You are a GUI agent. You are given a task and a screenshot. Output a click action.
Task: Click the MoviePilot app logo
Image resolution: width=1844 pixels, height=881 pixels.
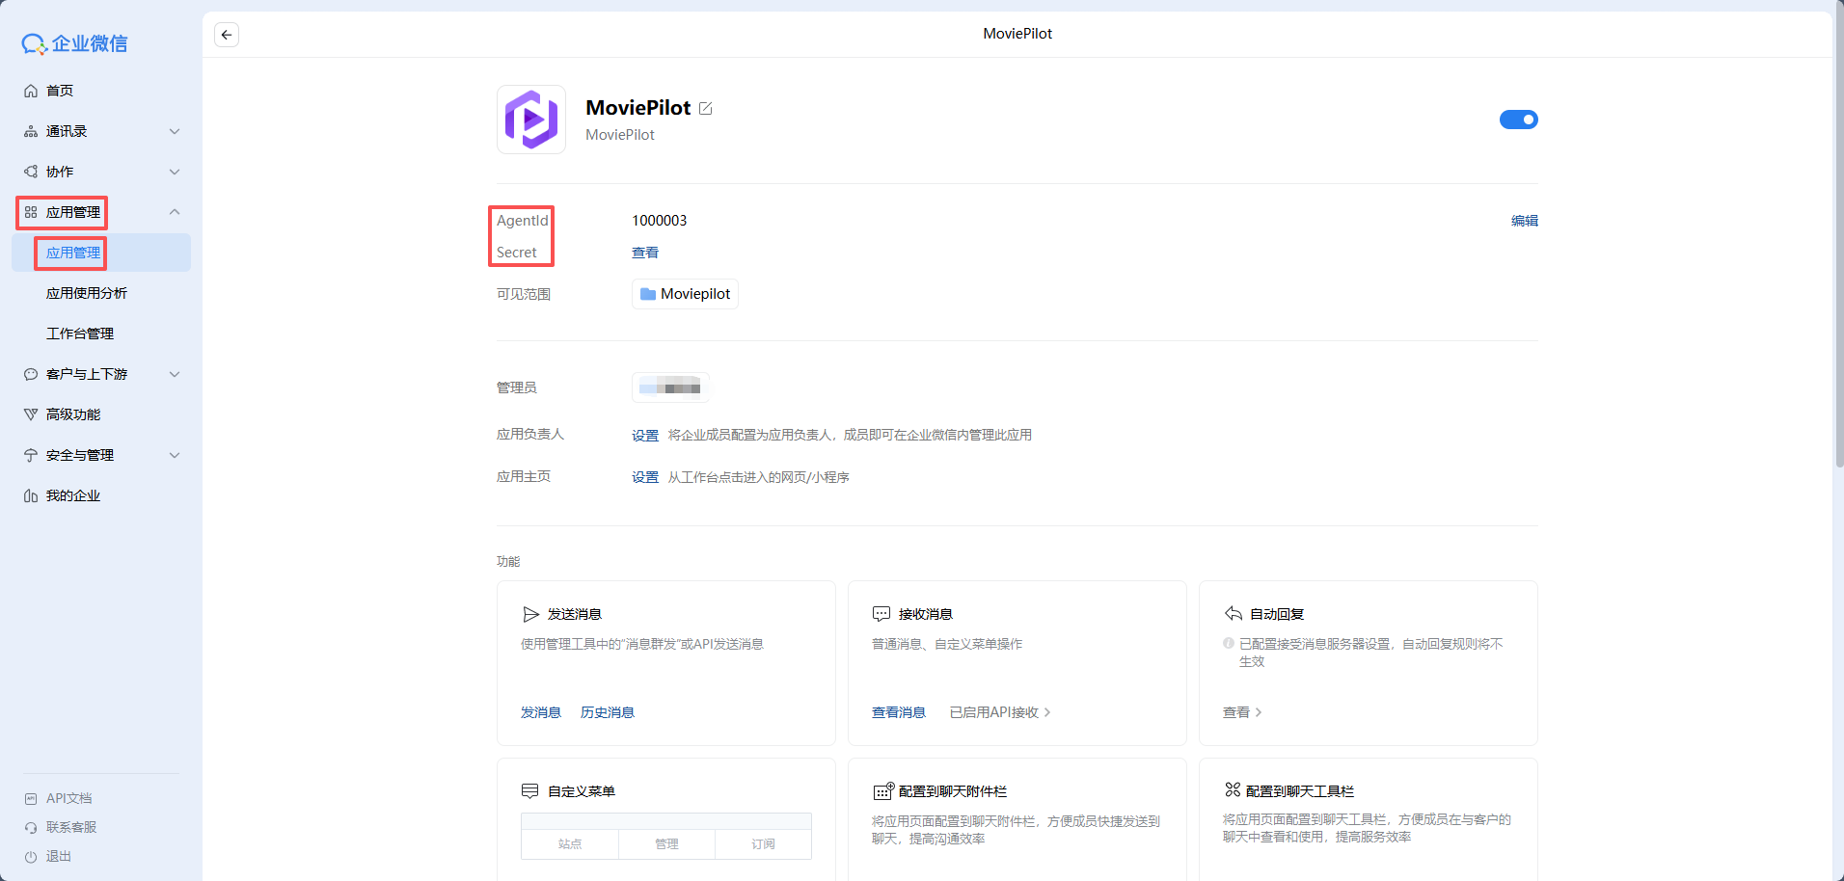click(530, 120)
